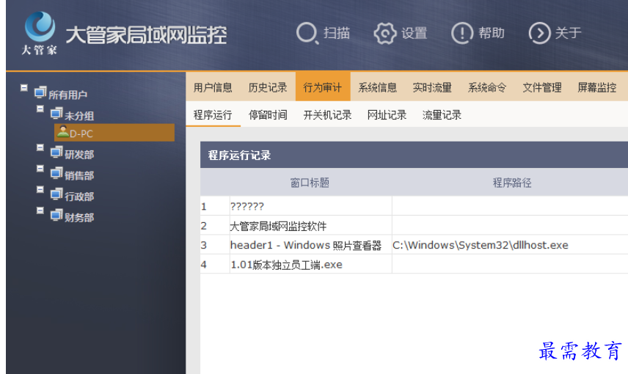Click the 窗口标题 column header
628x374 pixels.
pos(310,183)
